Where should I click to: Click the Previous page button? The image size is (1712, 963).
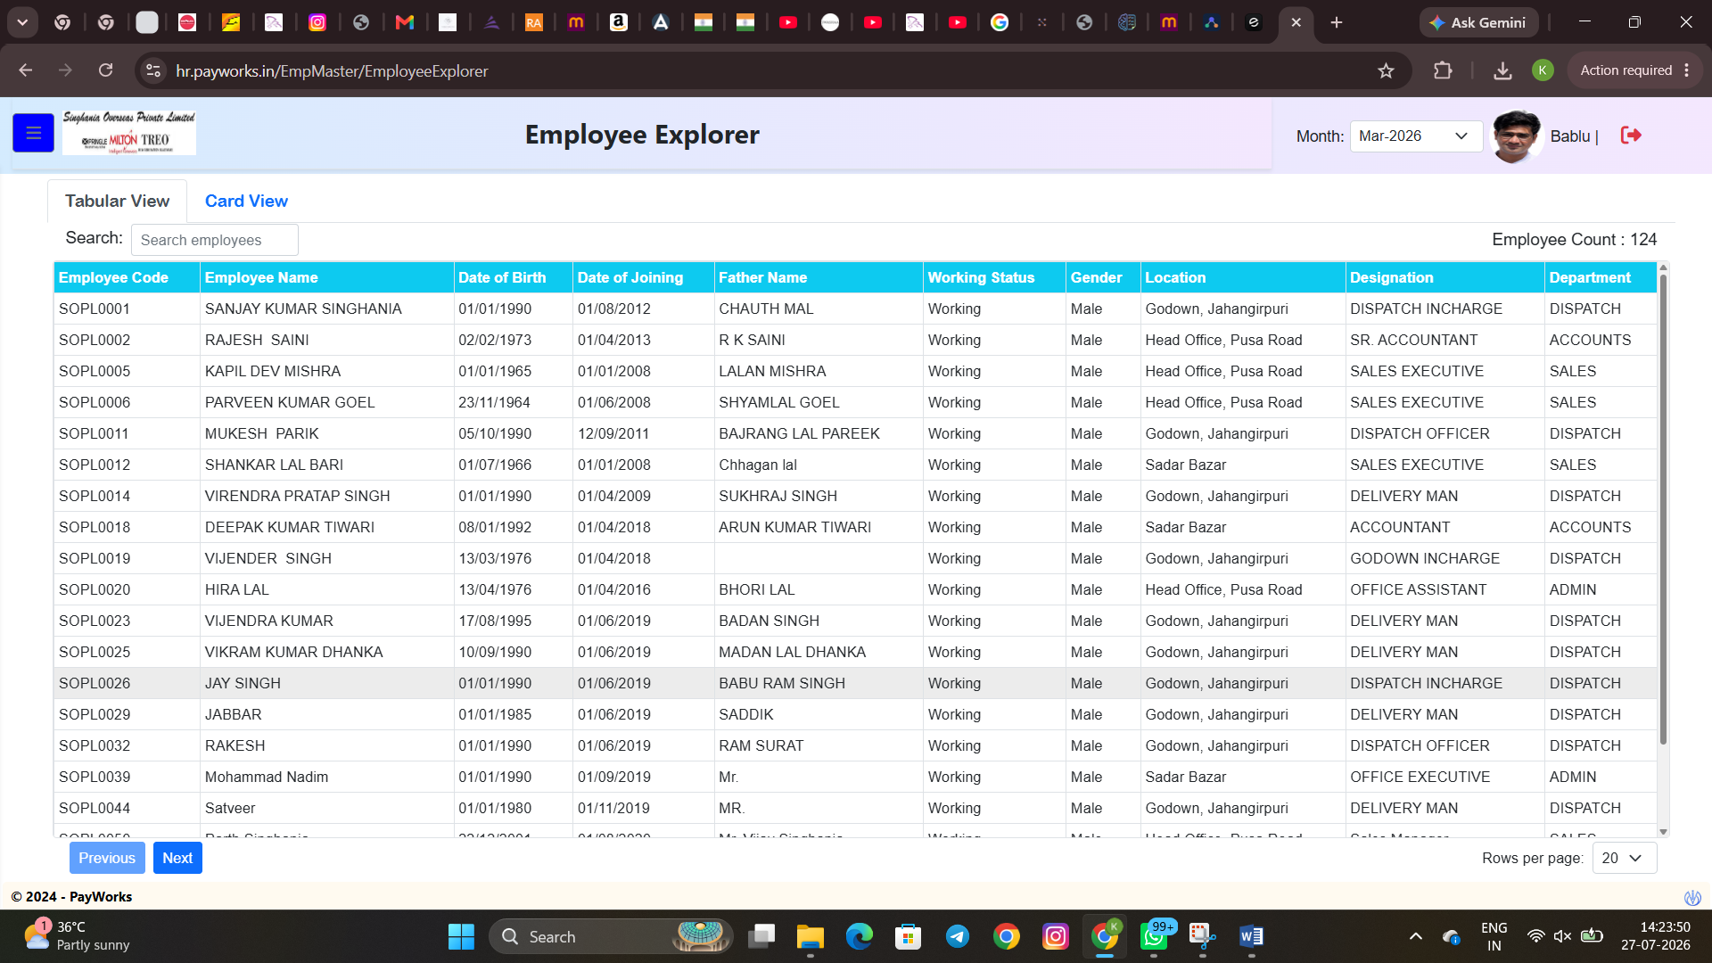(107, 858)
